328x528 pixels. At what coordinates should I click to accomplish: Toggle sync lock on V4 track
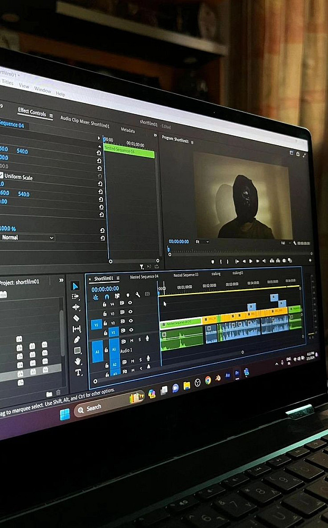point(121,303)
